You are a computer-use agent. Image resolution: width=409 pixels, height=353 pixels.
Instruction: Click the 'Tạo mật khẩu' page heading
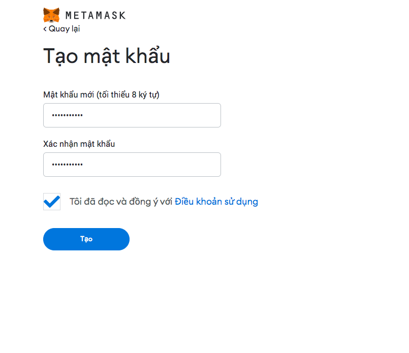pos(107,56)
